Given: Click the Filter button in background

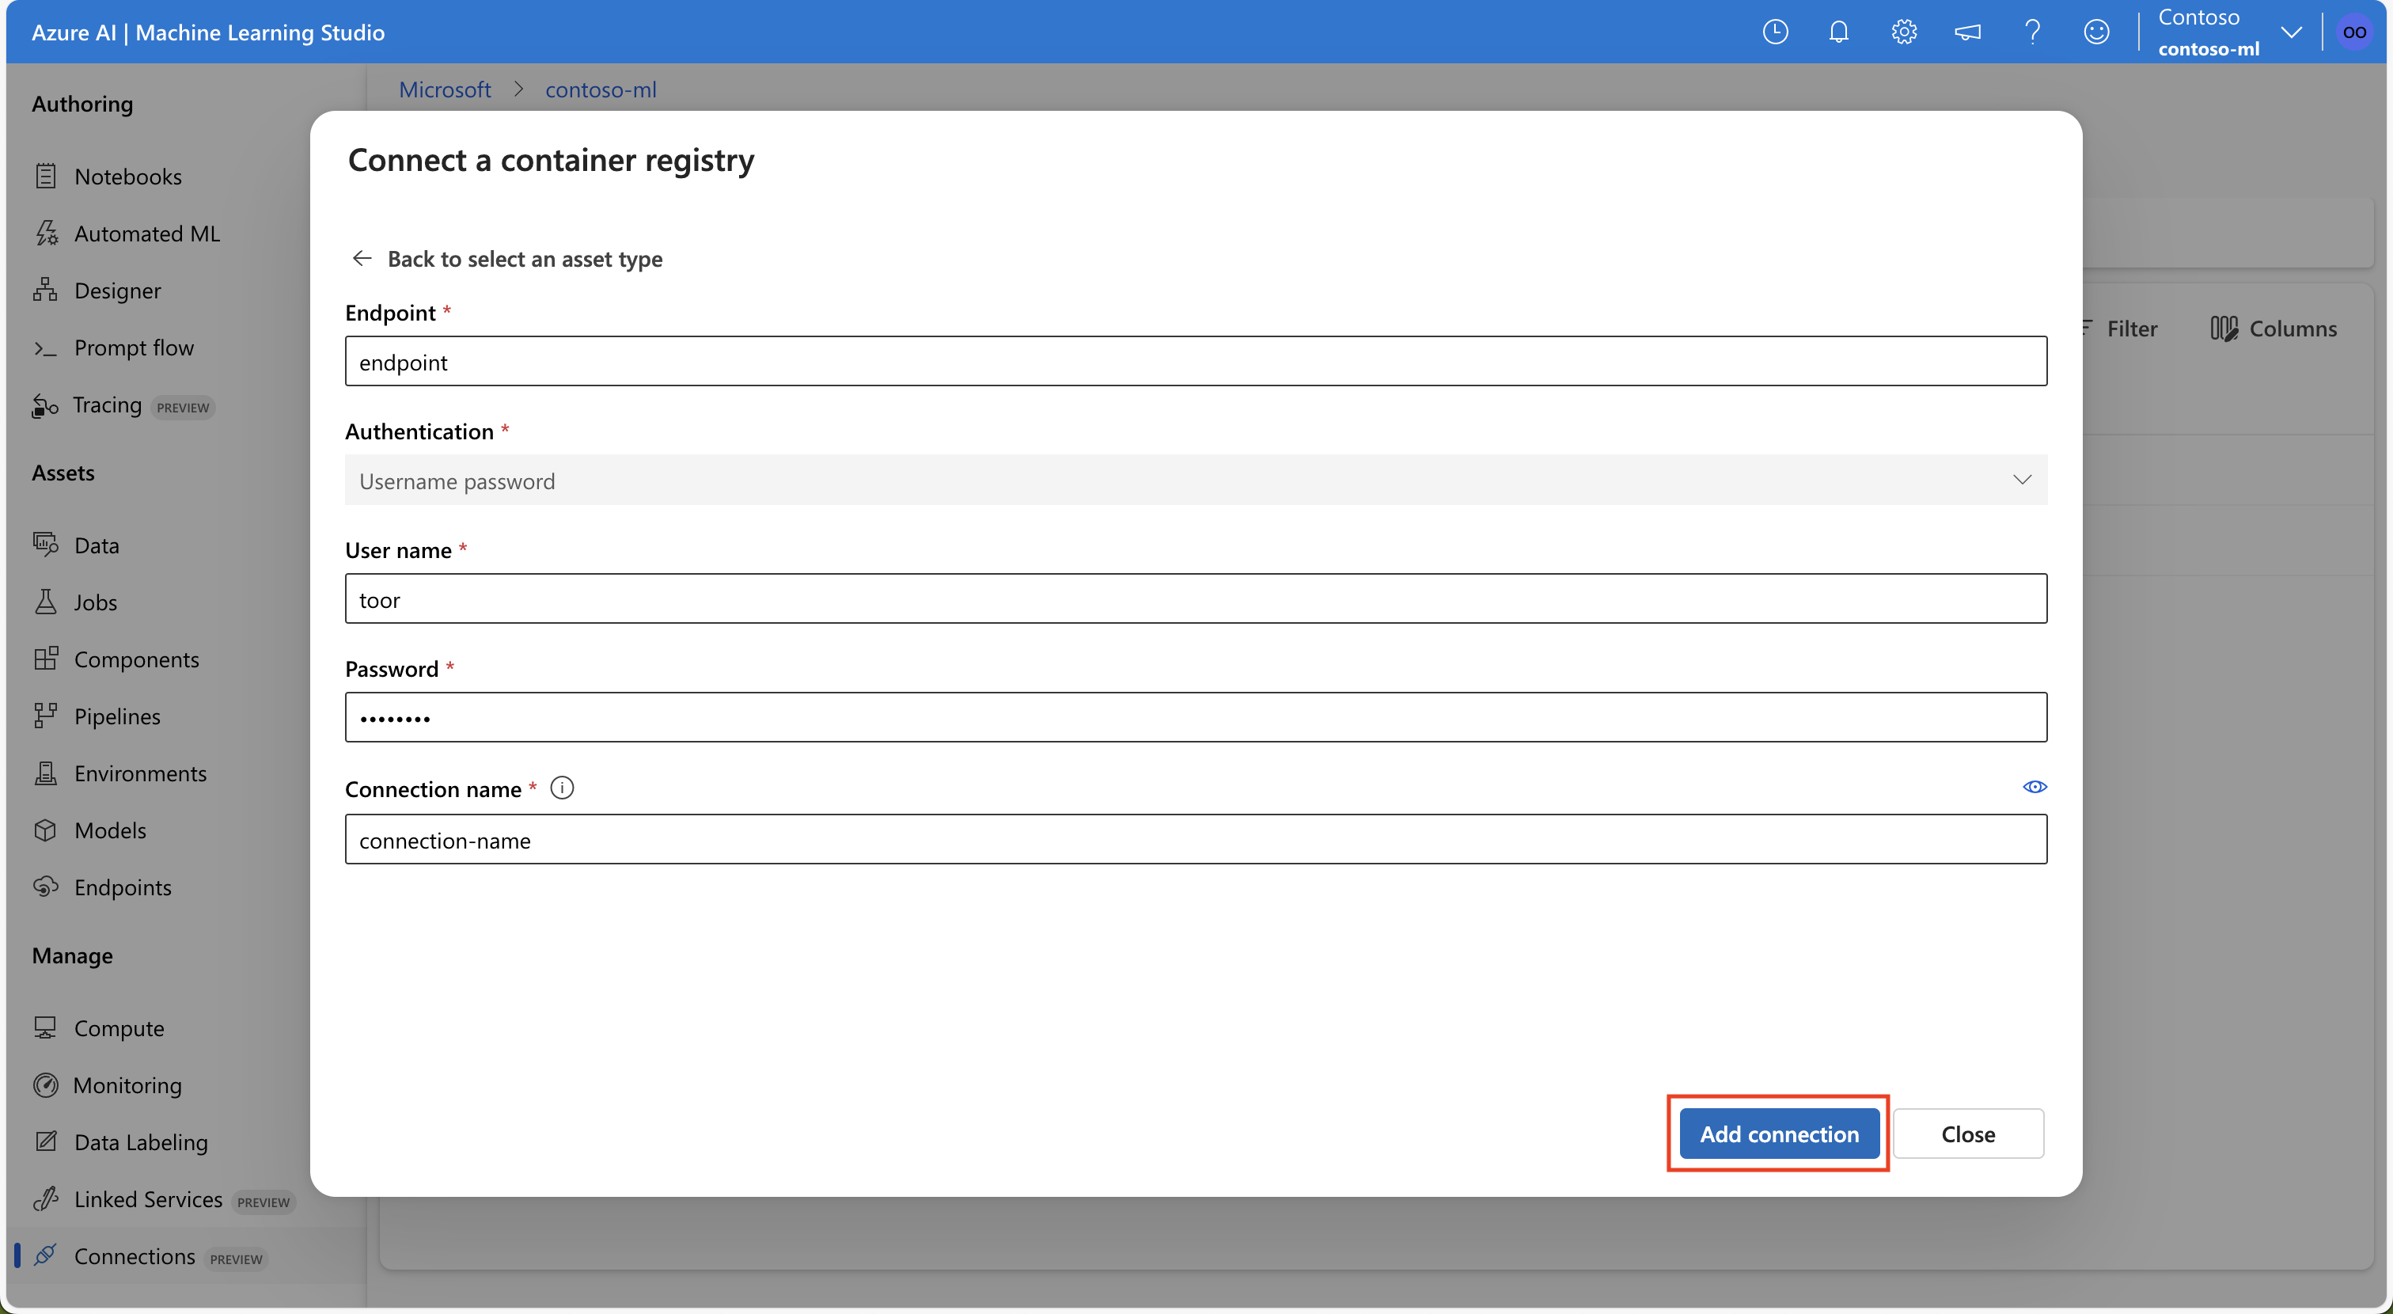Looking at the screenshot, I should point(2125,328).
